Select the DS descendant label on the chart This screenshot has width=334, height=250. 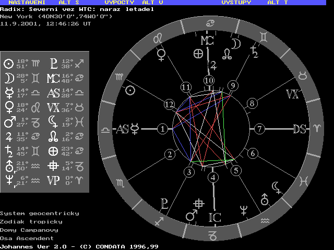pos(299,129)
